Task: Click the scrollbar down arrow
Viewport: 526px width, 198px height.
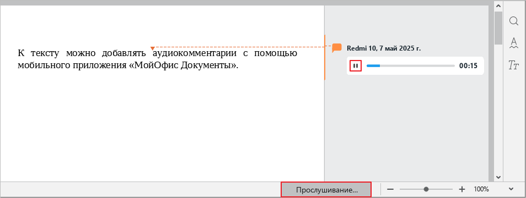Action: coord(498,177)
